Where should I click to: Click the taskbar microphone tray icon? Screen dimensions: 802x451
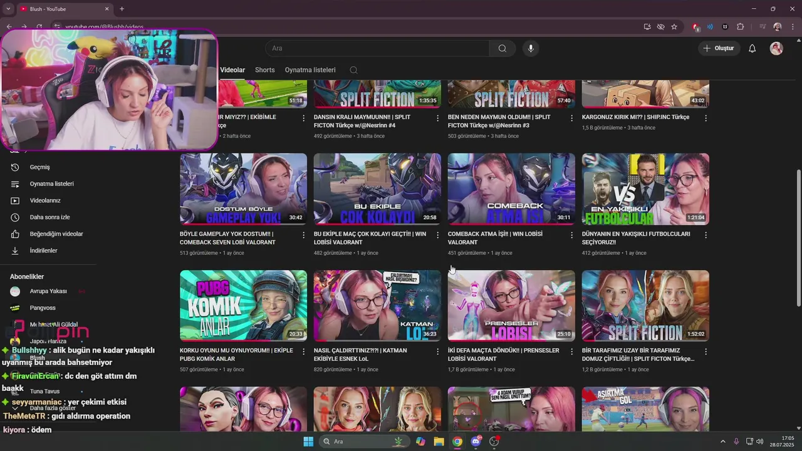pos(736,442)
